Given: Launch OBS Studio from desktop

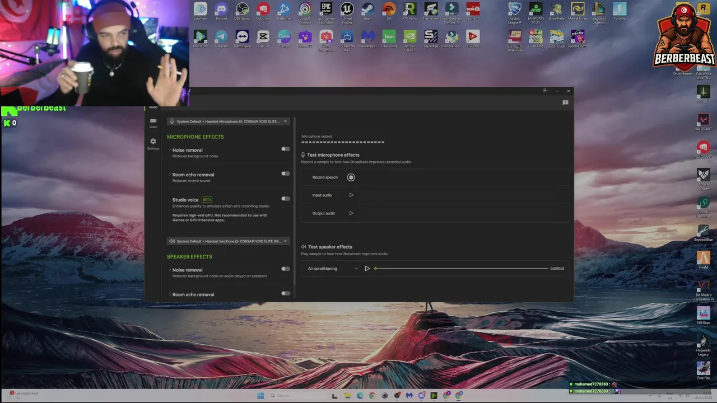Looking at the screenshot, I should tap(242, 11).
